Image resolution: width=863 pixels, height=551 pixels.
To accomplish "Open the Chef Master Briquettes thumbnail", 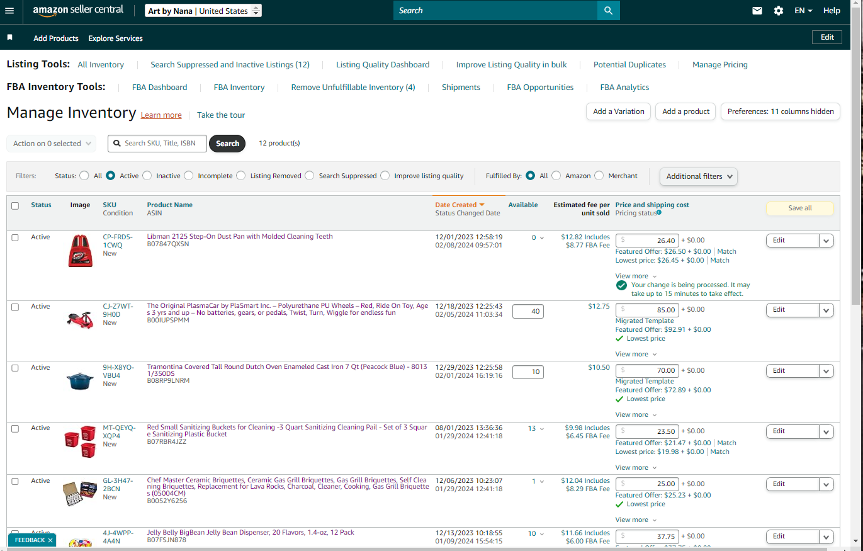I will 80,494.
